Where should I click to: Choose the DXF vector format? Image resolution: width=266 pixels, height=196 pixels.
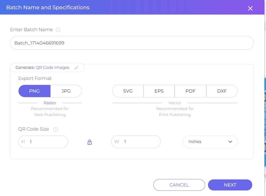[222, 91]
